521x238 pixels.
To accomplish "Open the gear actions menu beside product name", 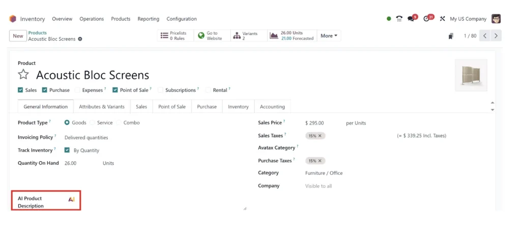I will 80,39.
